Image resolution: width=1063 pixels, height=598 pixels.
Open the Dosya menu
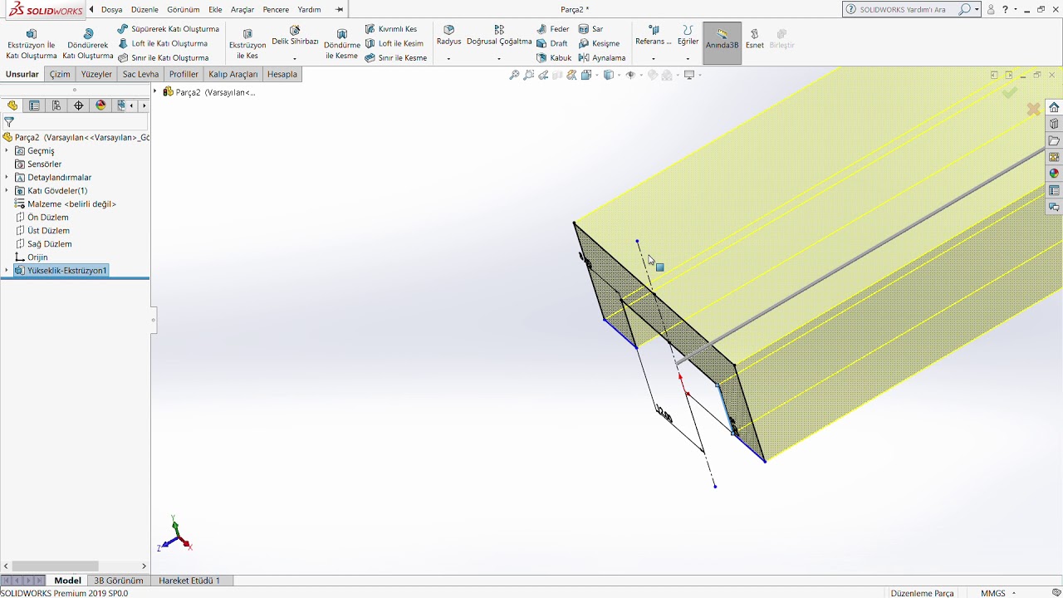click(x=111, y=10)
